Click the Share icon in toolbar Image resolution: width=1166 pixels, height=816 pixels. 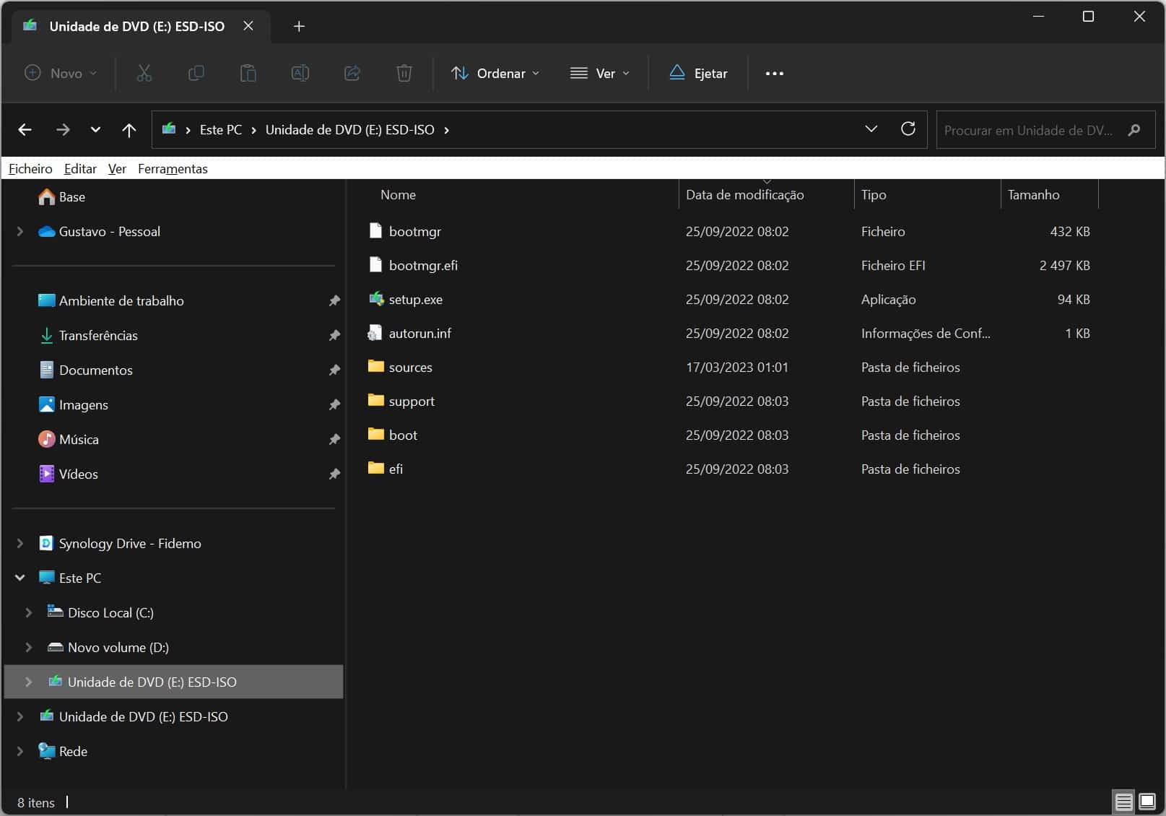coord(352,73)
